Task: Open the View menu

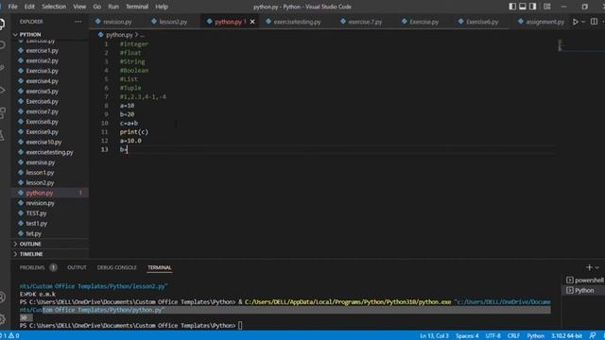Action: point(79,7)
